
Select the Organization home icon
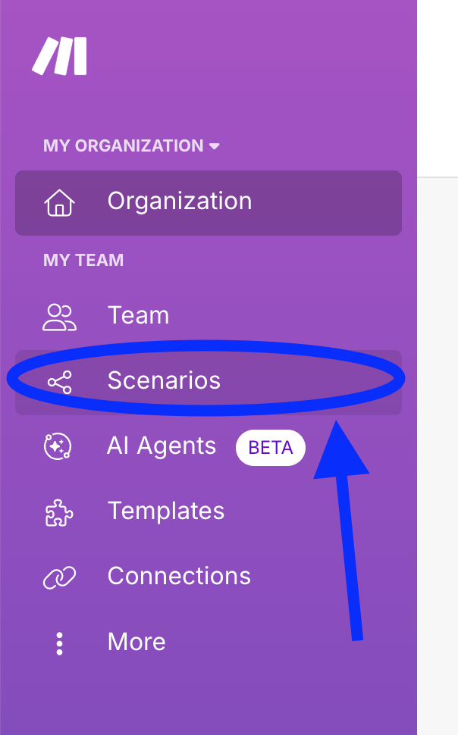[61, 202]
